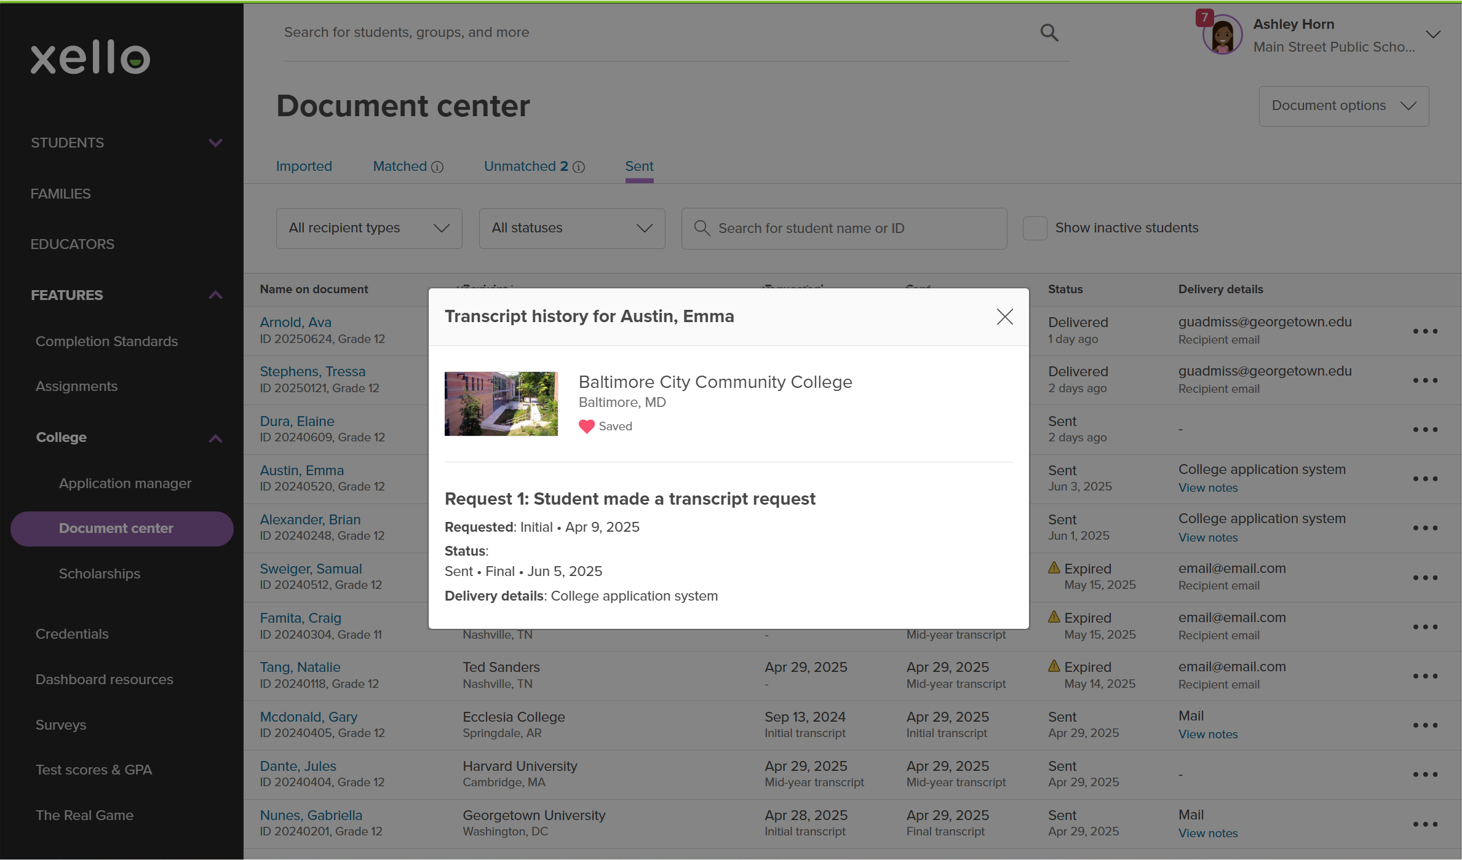Screen dimensions: 1462x860
Task: Select the Sent tab
Action: click(x=639, y=166)
